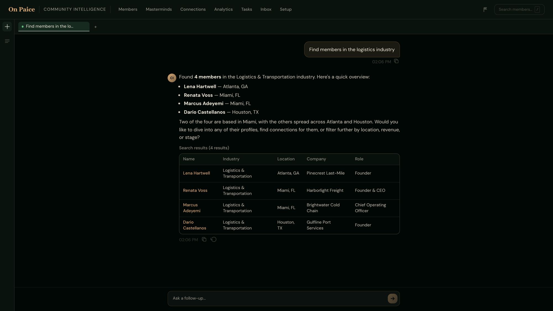The image size is (553, 311).
Task: Click the flag icon in top bar
Action: pyautogui.click(x=485, y=9)
